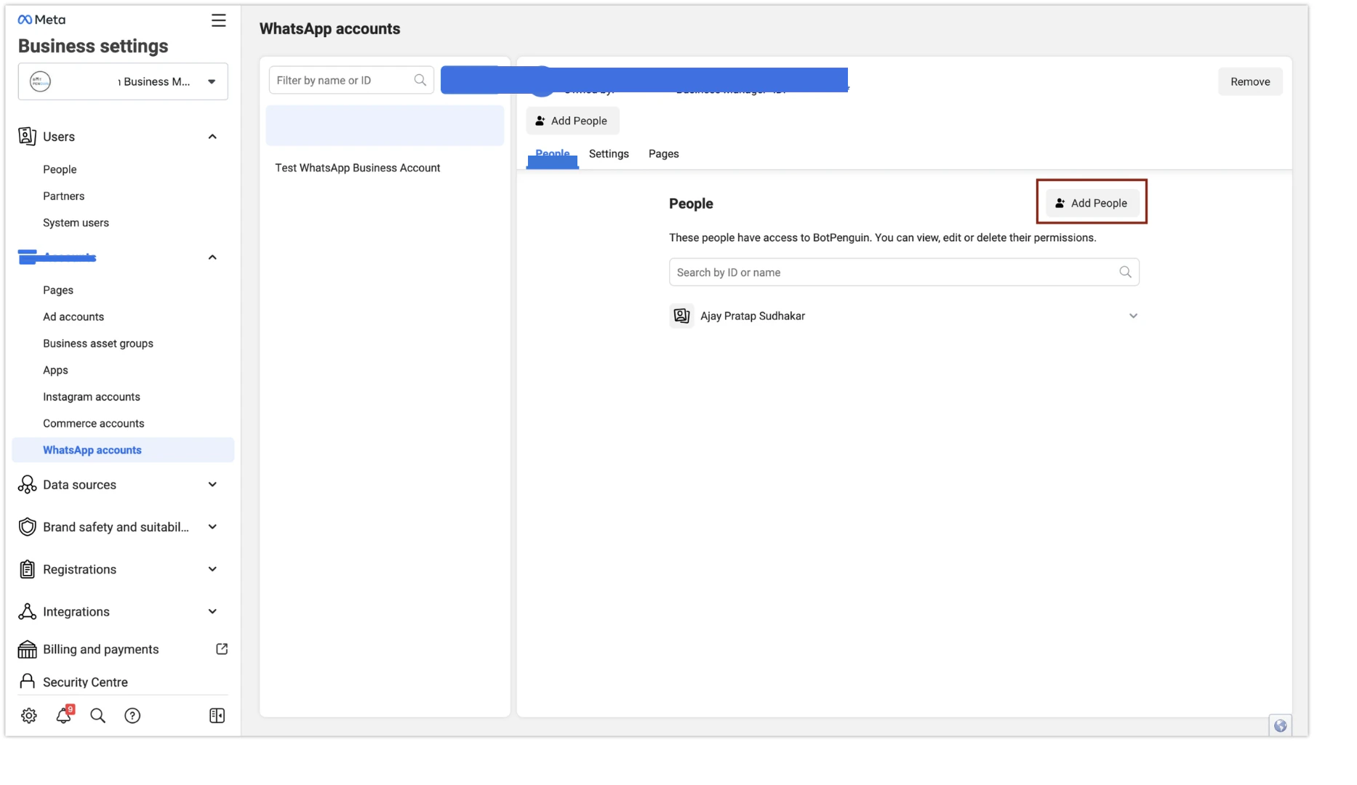Toggle sidebar panel layout icon

pyautogui.click(x=217, y=716)
